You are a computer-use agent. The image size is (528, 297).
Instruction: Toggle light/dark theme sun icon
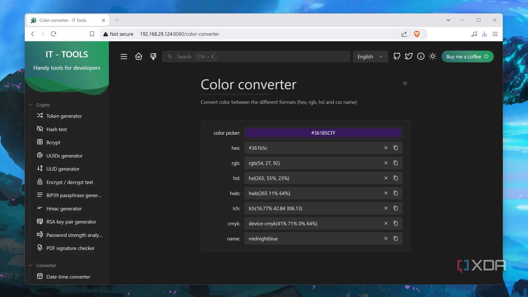coord(433,56)
